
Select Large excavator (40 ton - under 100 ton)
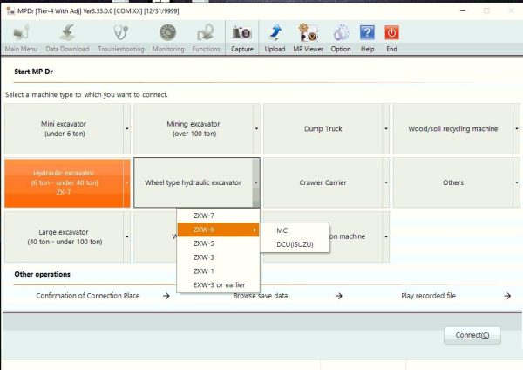click(x=64, y=236)
